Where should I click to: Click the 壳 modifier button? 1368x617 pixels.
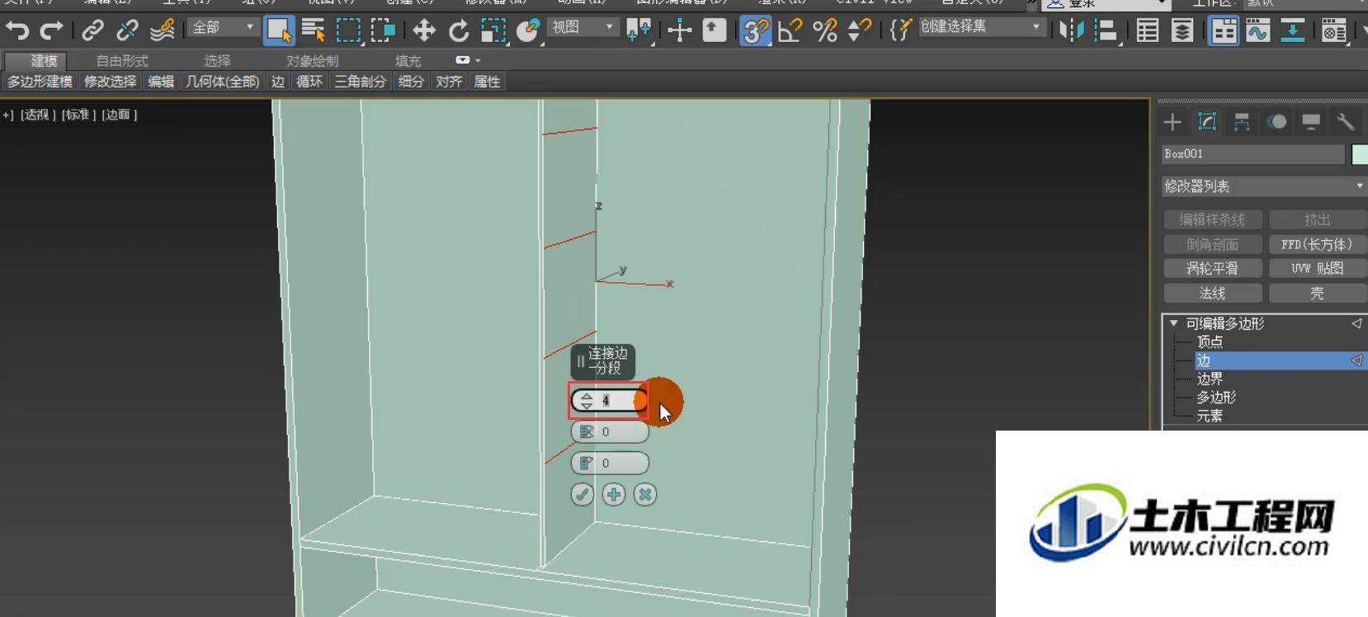(x=1317, y=293)
